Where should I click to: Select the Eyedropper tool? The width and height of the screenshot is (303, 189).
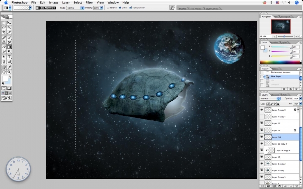tap(9, 67)
